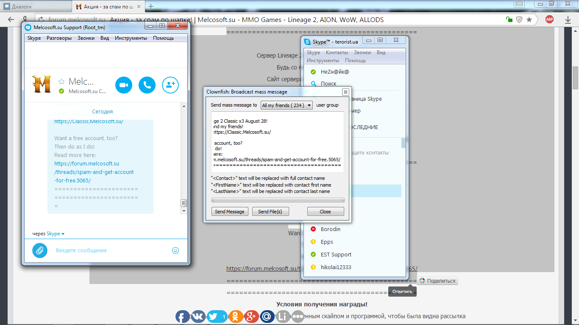Open Помощь menu in chat window
This screenshot has height=325, width=579.
pos(163,38)
